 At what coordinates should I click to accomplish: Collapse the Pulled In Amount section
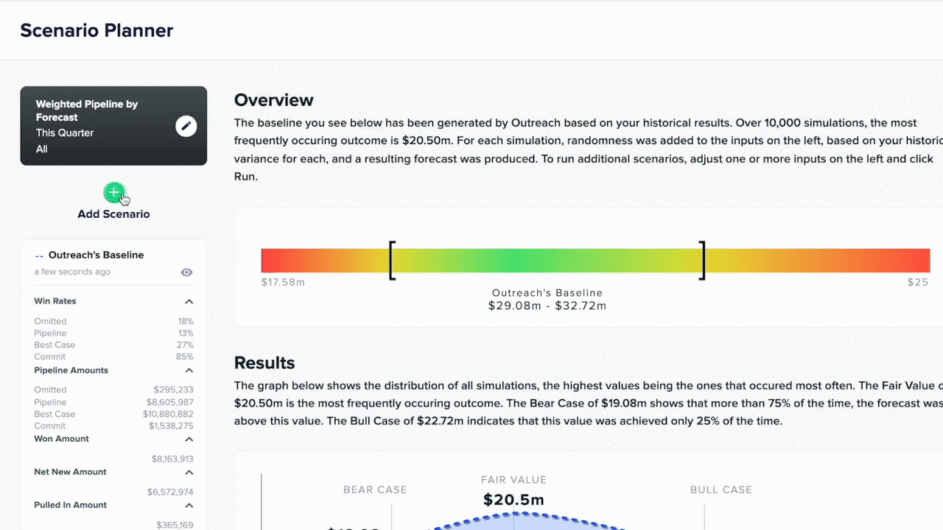[x=189, y=506]
